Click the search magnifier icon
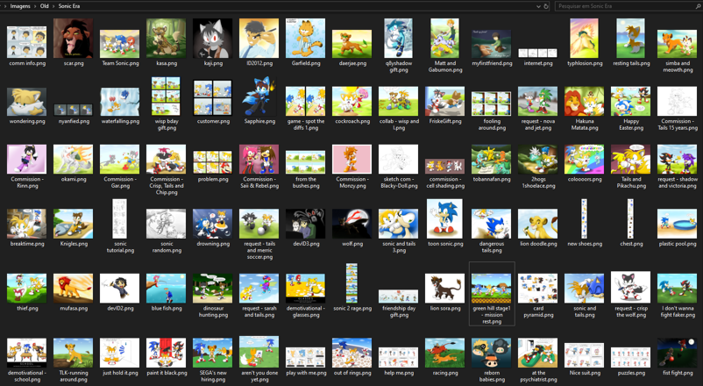Viewport: 703px width, 386px height. 698,6
